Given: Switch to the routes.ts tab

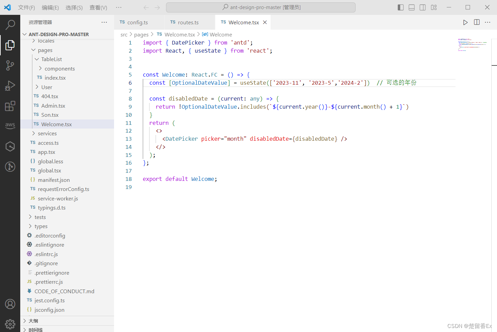Looking at the screenshot, I should click(x=188, y=22).
